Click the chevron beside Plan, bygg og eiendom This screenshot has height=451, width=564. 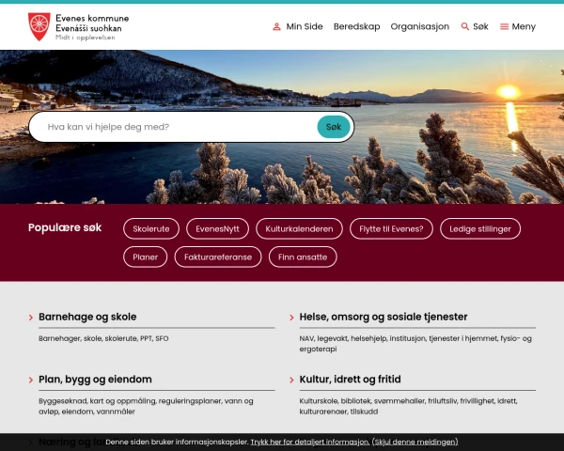31,380
